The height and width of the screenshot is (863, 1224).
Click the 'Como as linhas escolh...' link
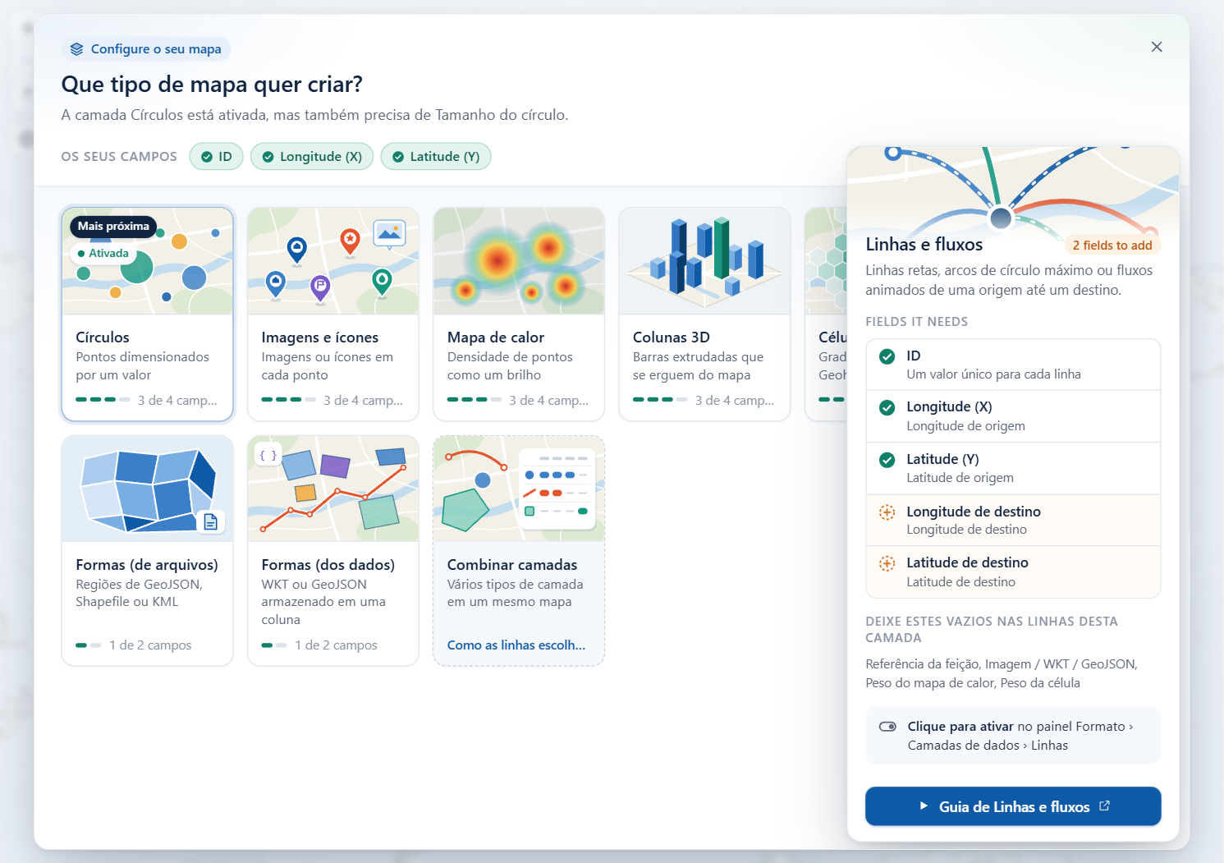[x=516, y=645]
